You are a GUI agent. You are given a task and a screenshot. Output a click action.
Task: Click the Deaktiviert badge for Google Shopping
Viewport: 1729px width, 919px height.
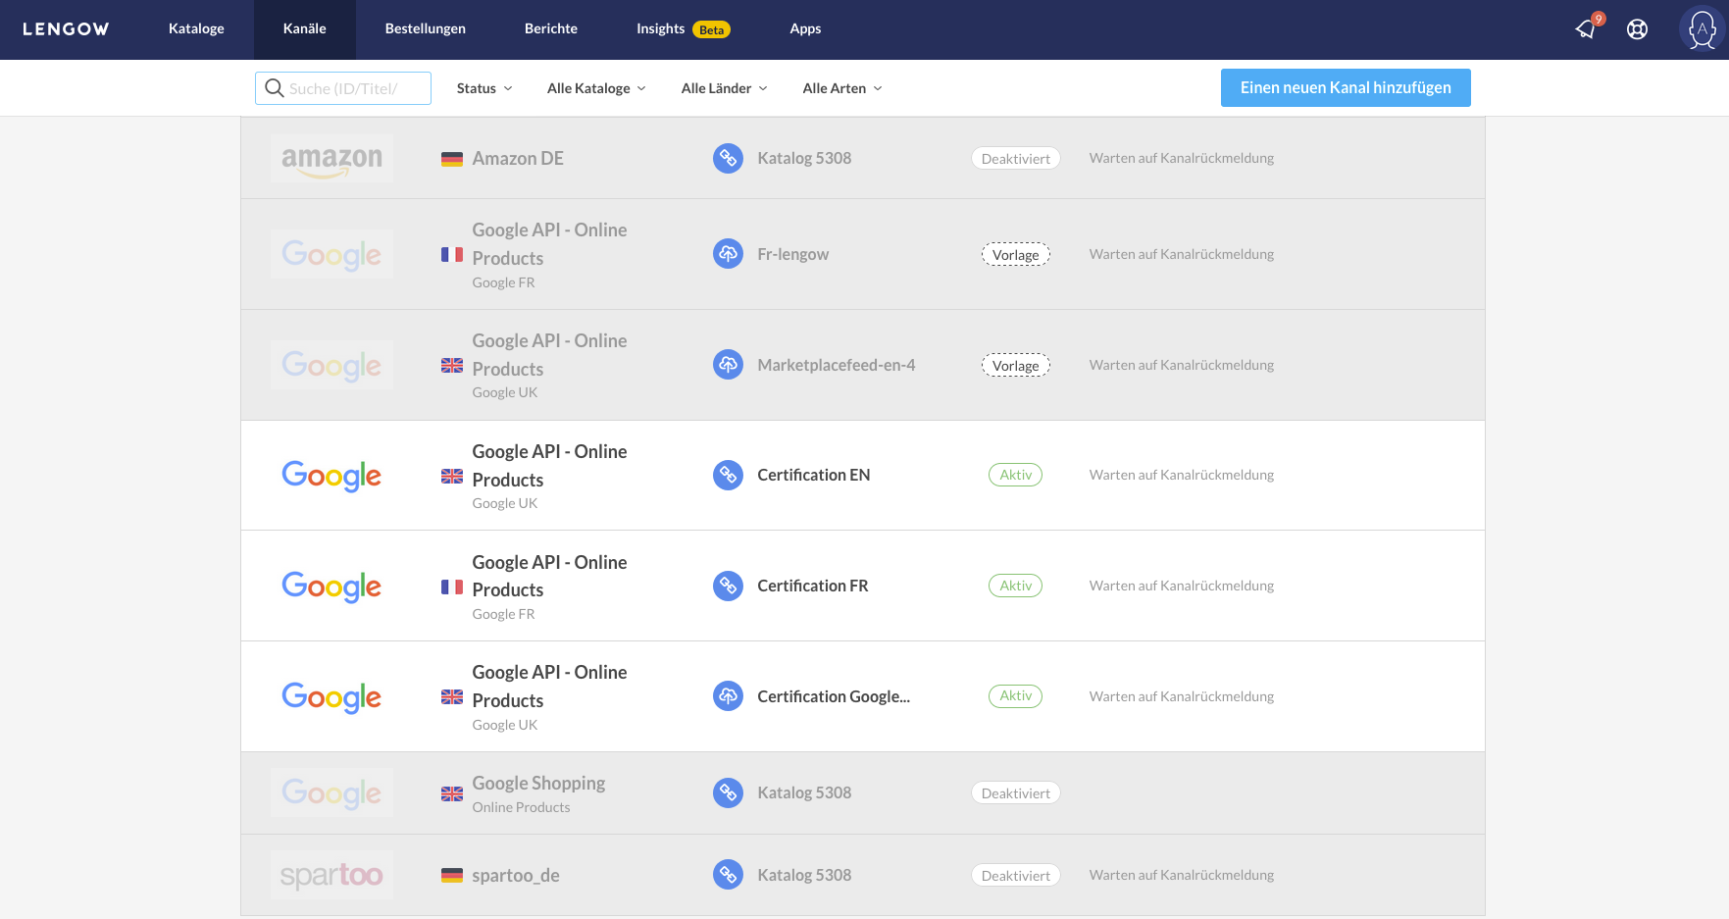1016,793
